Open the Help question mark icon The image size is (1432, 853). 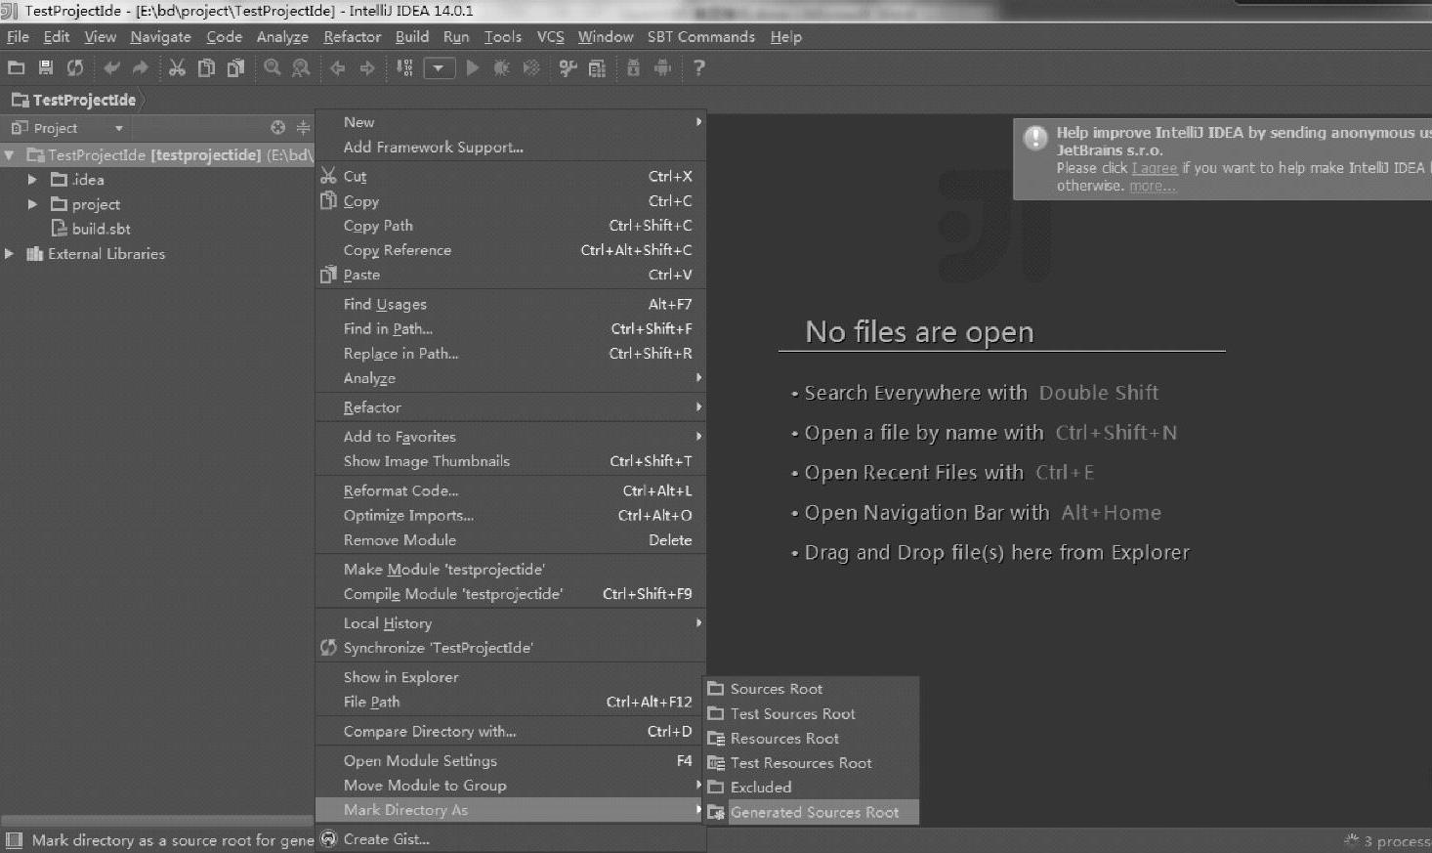(x=698, y=67)
